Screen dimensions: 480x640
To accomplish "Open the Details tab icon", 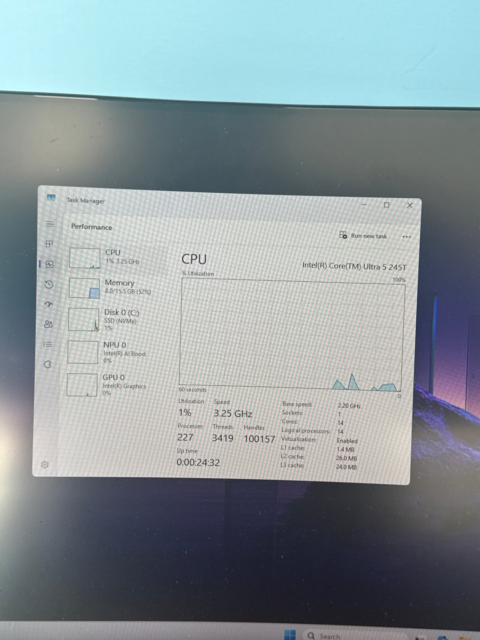I will 48,344.
